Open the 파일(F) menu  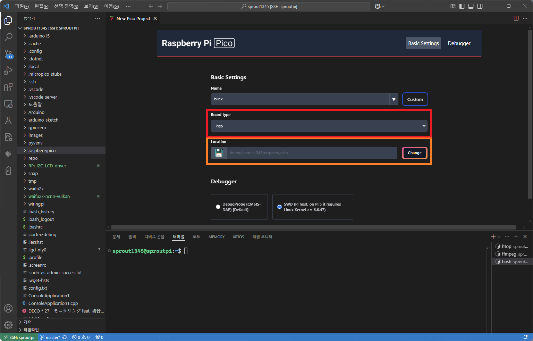22,6
